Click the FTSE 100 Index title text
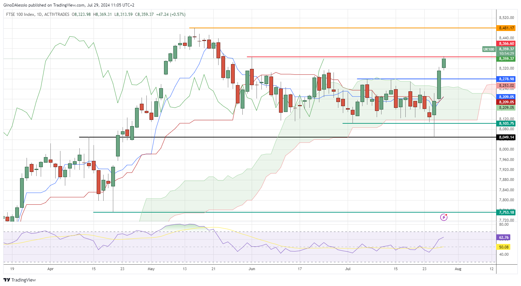Screen dimensions: 521x286 20,14
